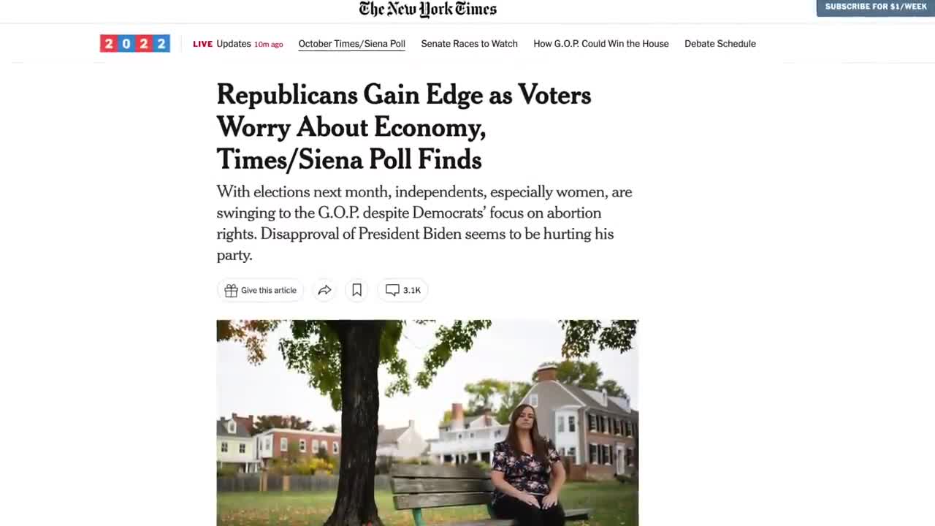Open the comments speech bubble icon

coord(392,290)
